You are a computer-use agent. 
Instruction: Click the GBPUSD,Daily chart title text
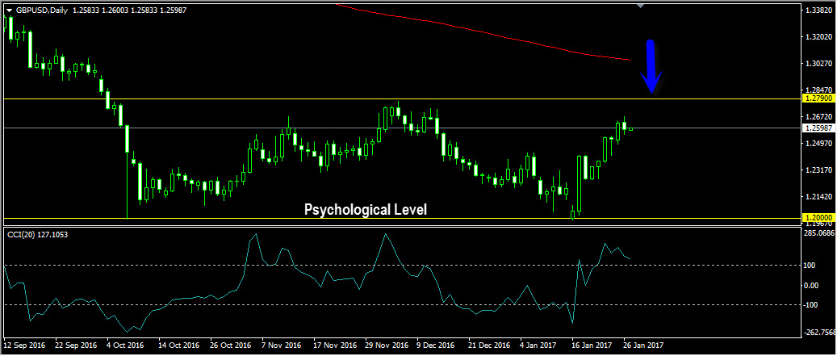click(41, 10)
